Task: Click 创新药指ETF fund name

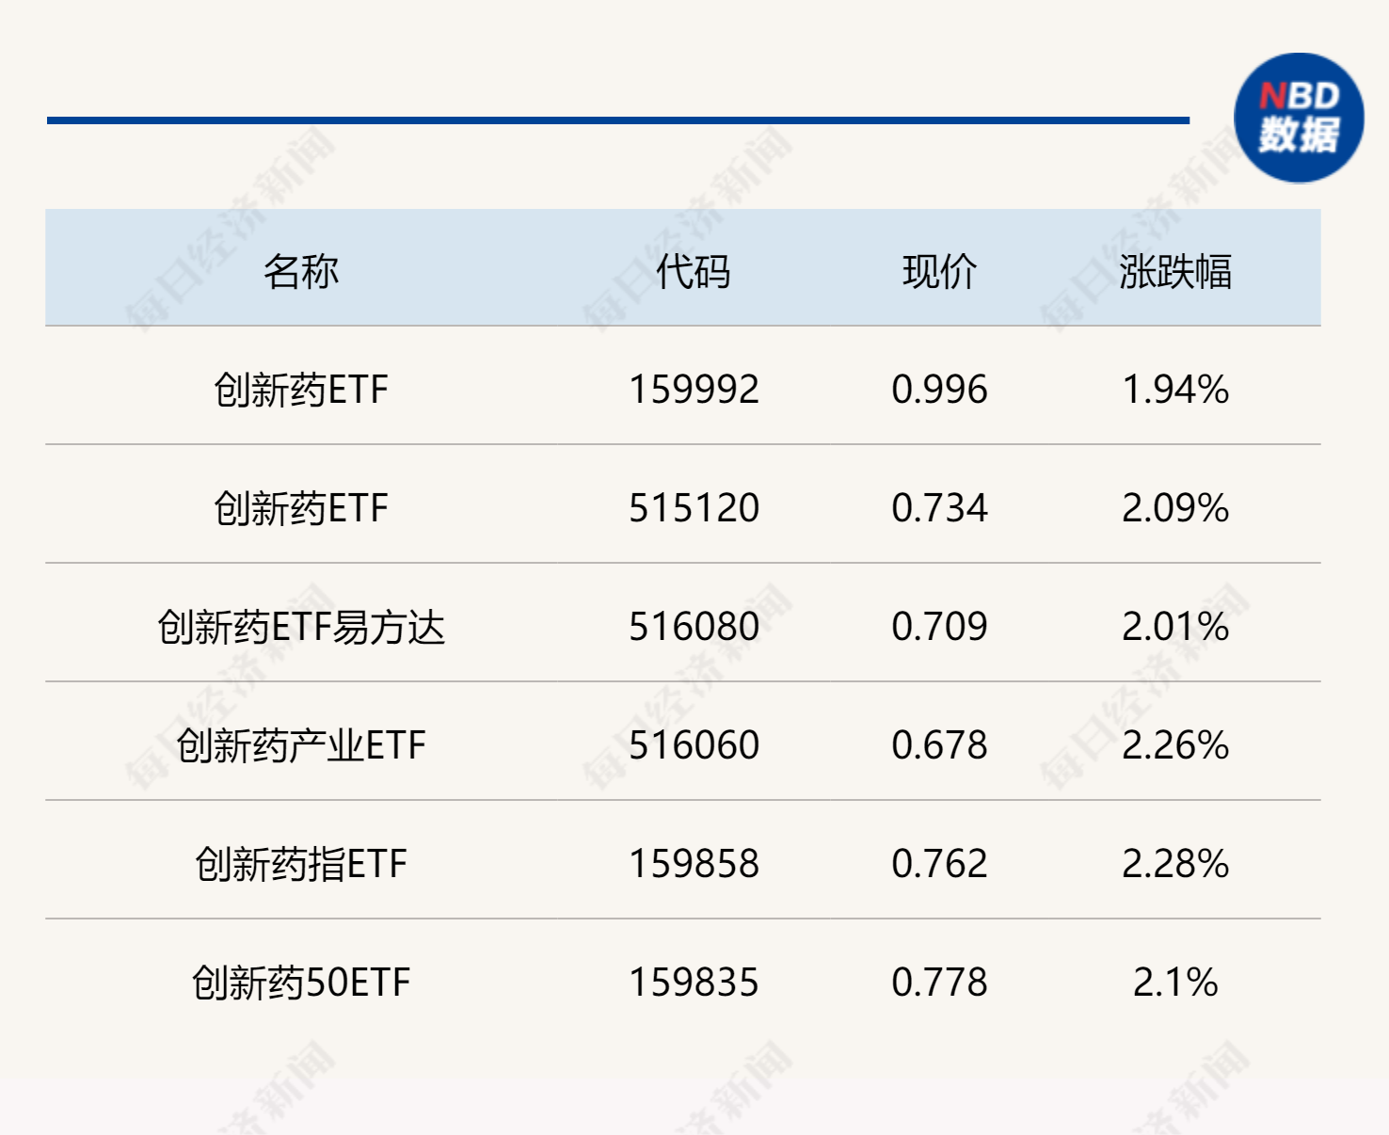Action: [300, 864]
